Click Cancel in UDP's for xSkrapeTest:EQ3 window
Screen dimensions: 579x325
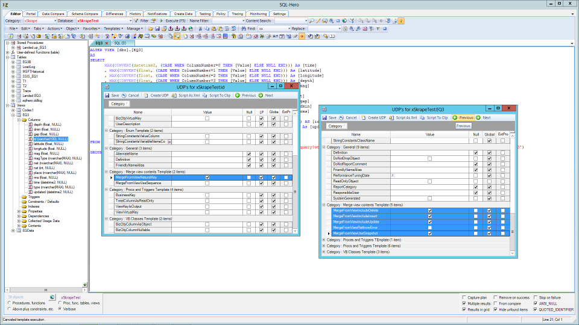(x=348, y=117)
